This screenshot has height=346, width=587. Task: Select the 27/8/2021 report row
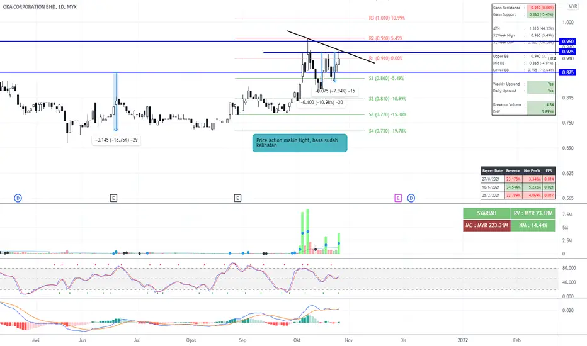(x=518, y=179)
